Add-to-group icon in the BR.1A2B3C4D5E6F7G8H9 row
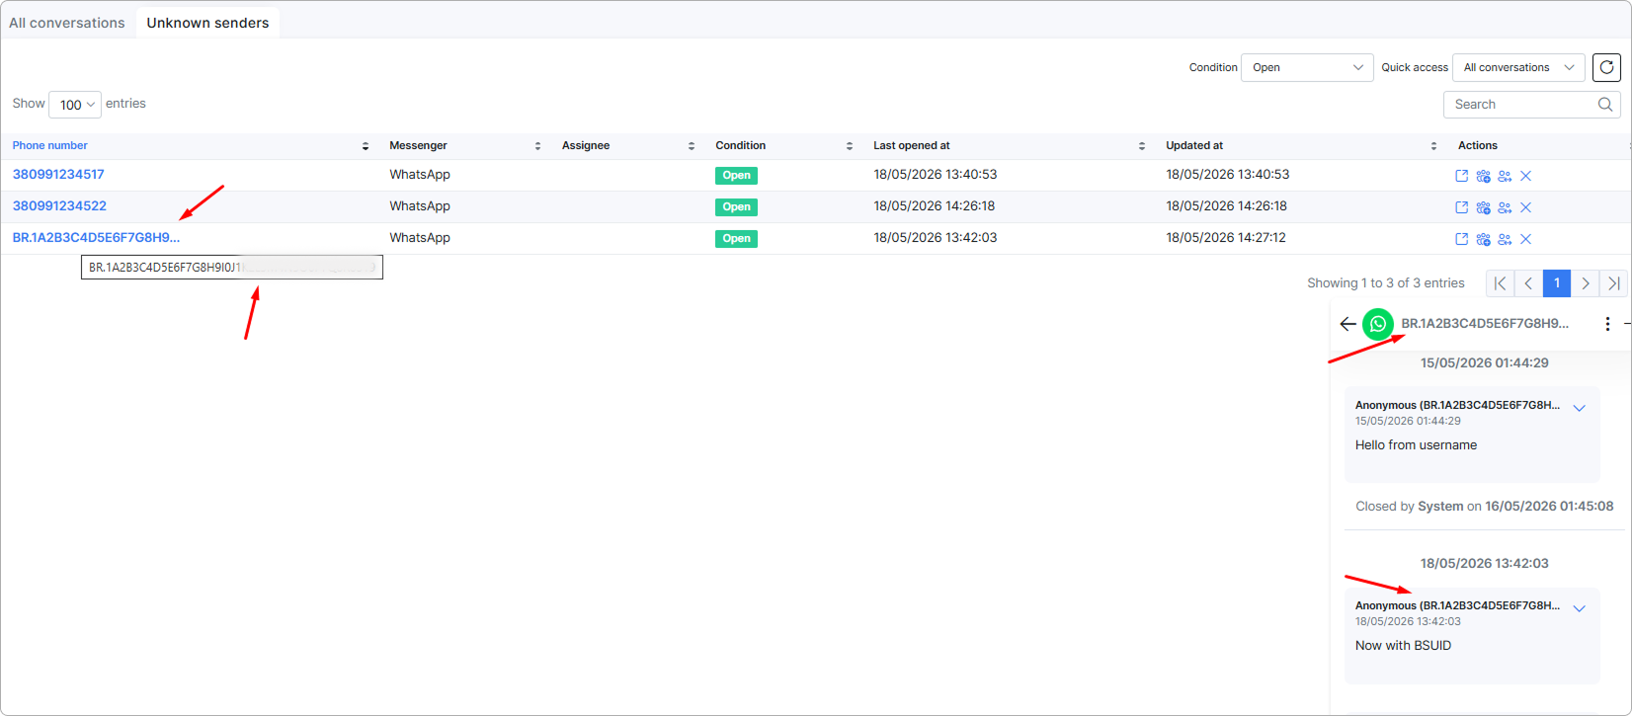The width and height of the screenshot is (1632, 716). [1483, 239]
